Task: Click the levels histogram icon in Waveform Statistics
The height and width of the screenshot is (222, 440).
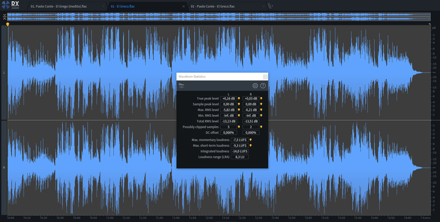Action: click(181, 86)
